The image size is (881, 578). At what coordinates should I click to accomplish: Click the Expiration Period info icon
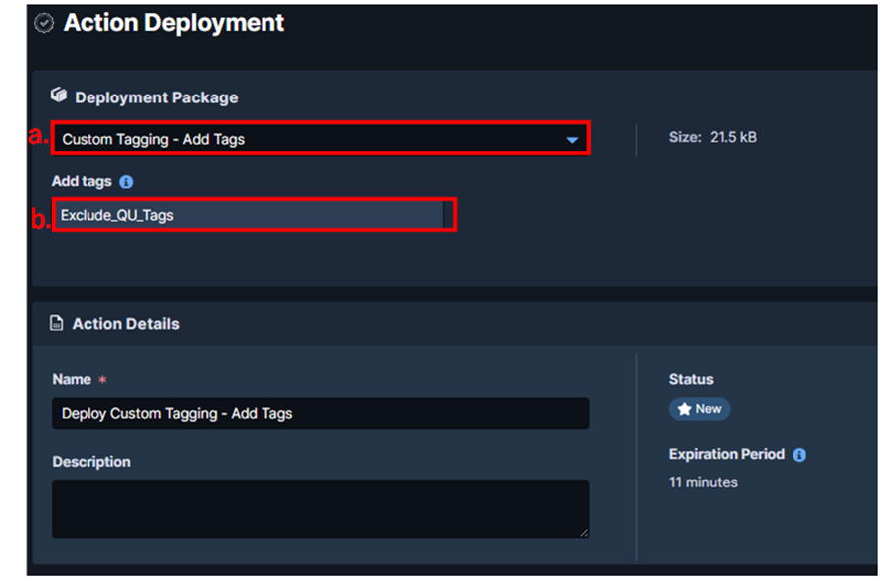(x=799, y=455)
